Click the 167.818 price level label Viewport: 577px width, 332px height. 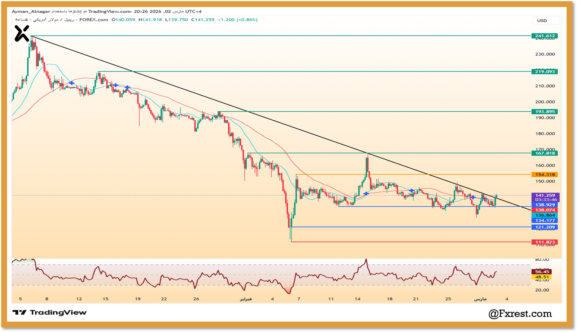545,153
